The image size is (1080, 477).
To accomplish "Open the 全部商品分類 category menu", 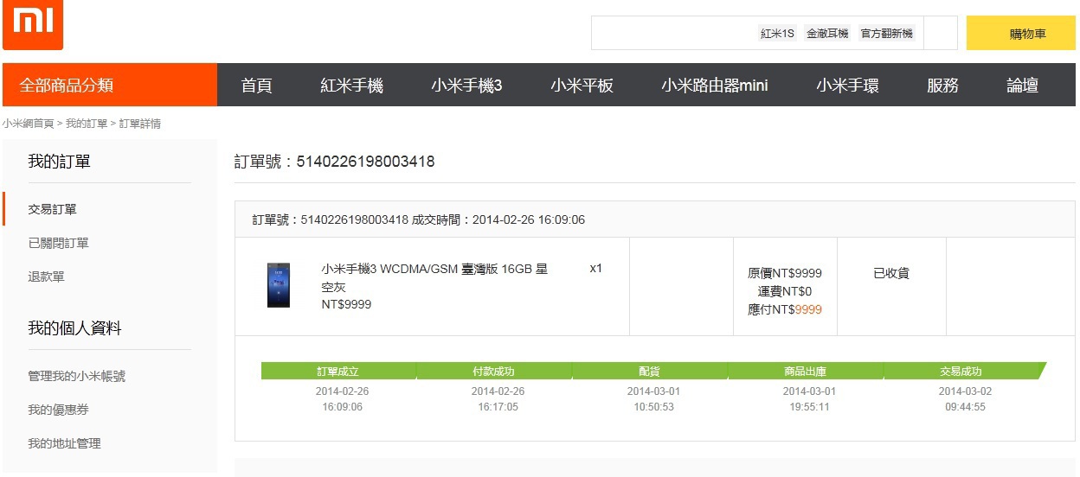I will (x=109, y=85).
